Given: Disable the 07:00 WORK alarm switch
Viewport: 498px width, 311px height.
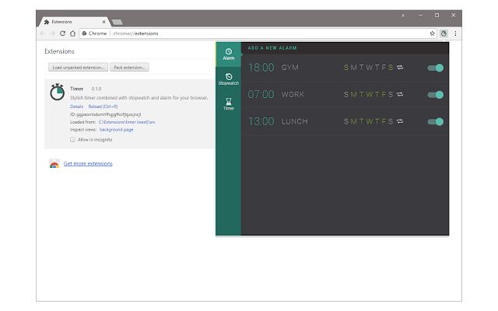Looking at the screenshot, I should (x=436, y=95).
